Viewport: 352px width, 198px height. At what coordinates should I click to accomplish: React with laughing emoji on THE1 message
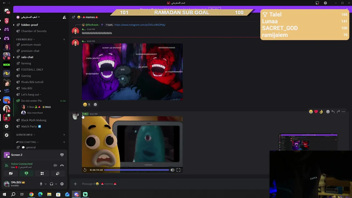[x=311, y=112]
